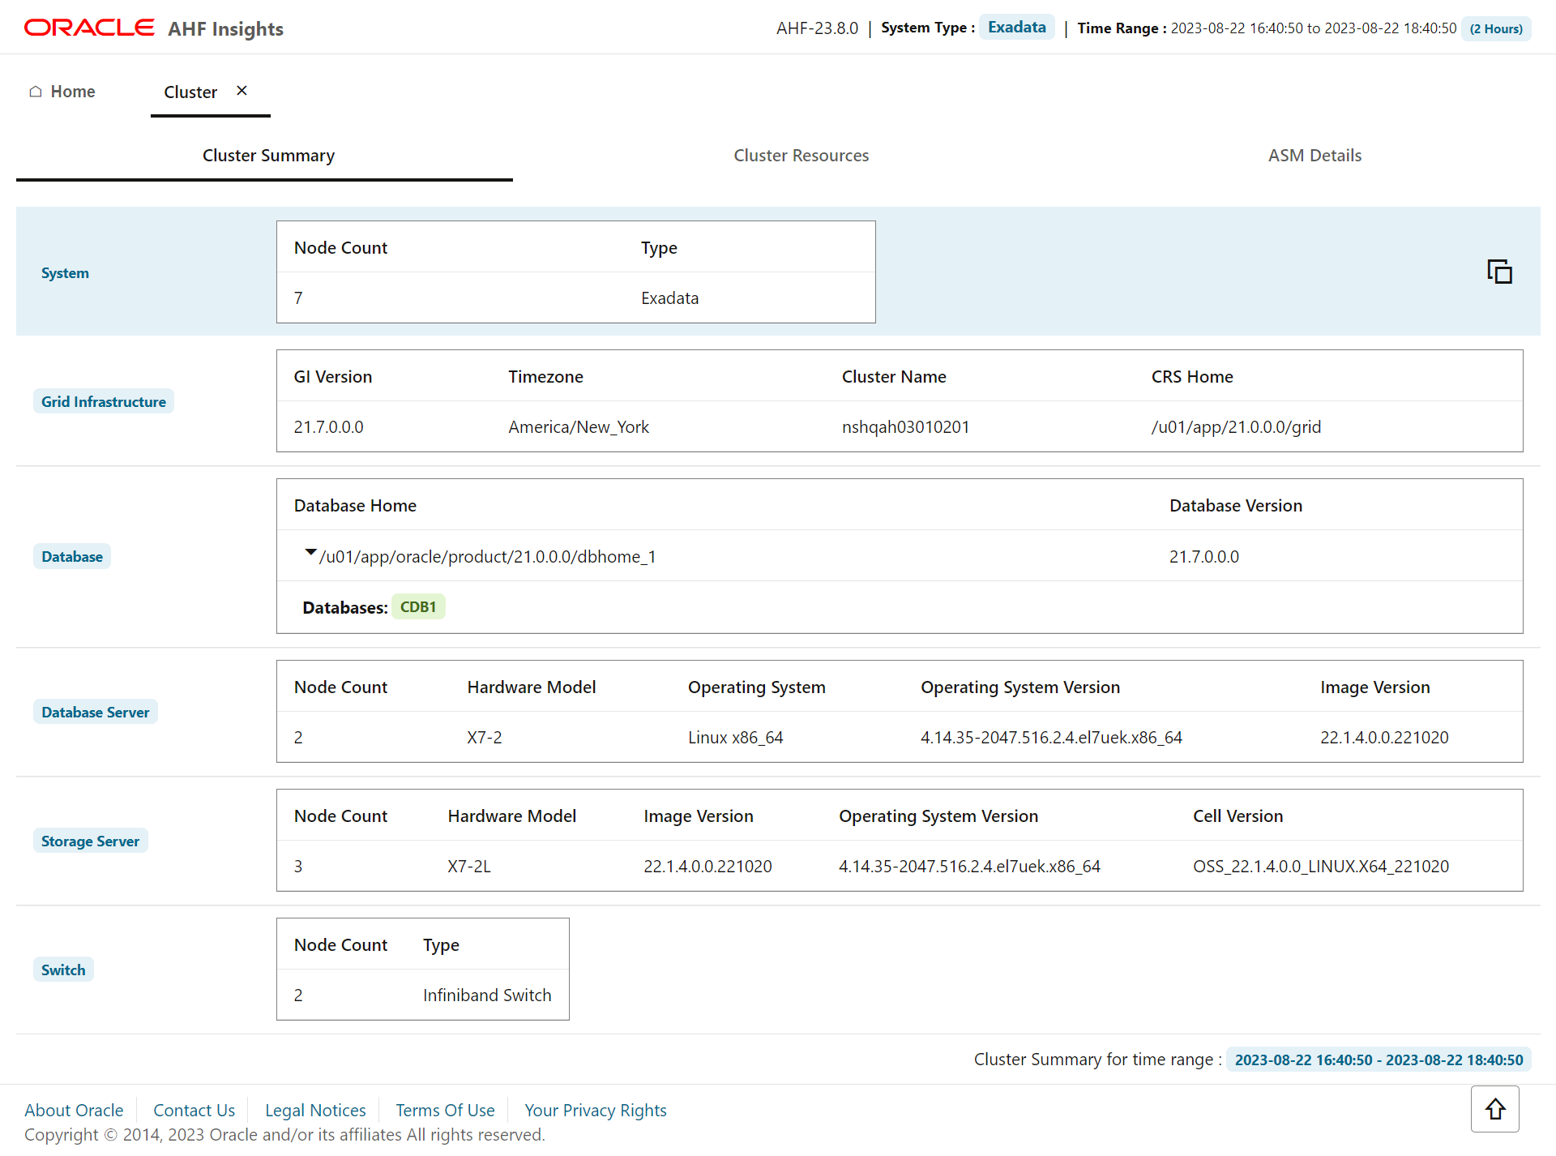
Task: Click the Database section label
Action: click(x=72, y=556)
